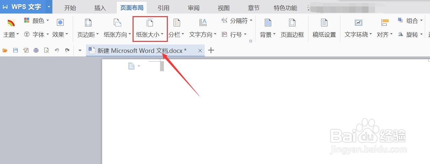Click the document icon inside the page

coord(131,66)
